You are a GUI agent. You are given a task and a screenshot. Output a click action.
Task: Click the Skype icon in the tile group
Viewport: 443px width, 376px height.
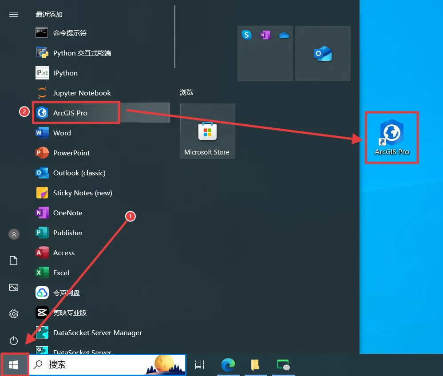[x=247, y=35]
